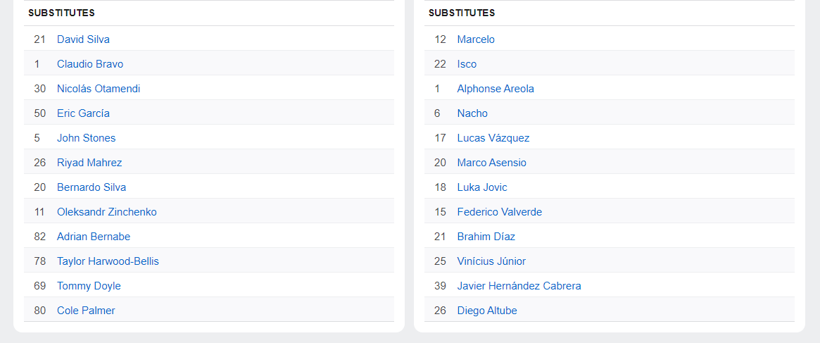Open Eric García's profile link
The image size is (820, 343).
(x=83, y=113)
